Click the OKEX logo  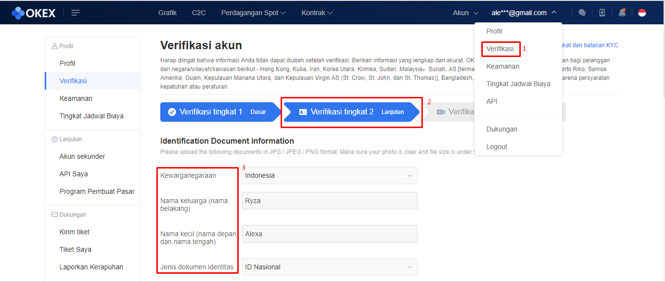click(x=34, y=13)
